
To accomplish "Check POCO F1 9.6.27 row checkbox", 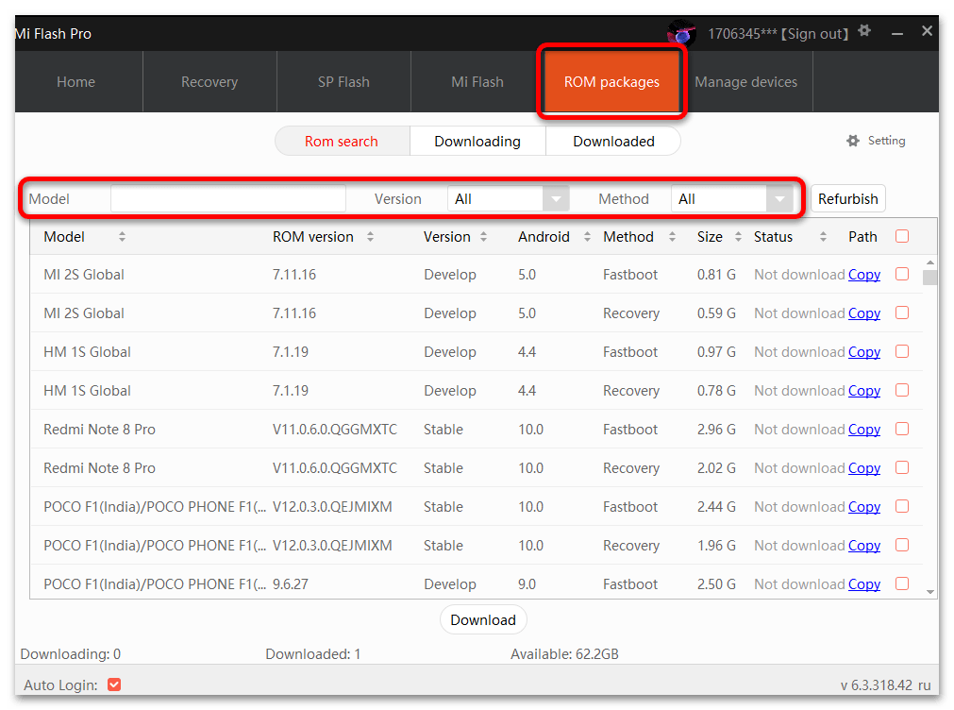I will [x=902, y=583].
